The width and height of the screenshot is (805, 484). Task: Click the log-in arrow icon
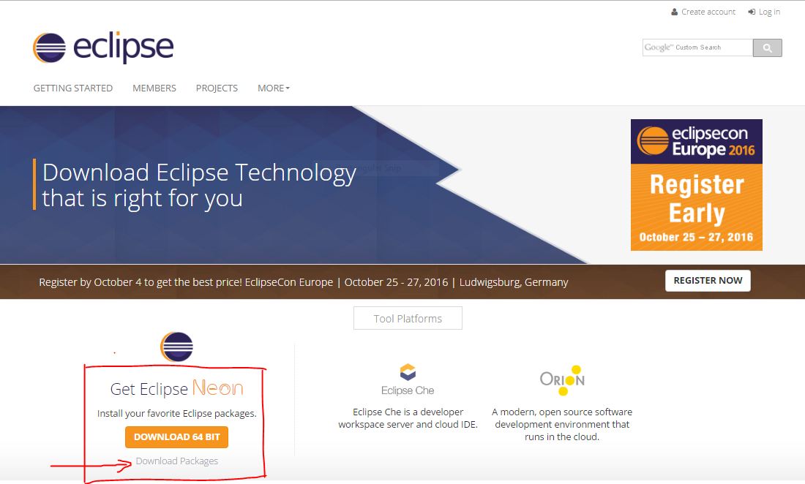pos(750,12)
